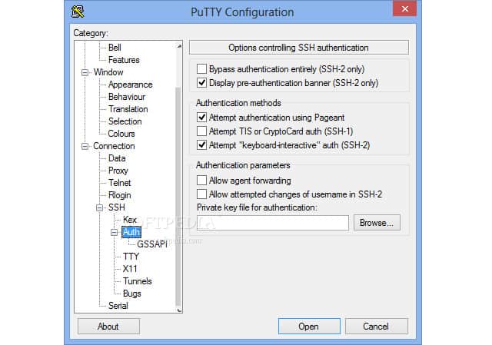Select the Connection category
The image size is (492, 345).
click(114, 146)
